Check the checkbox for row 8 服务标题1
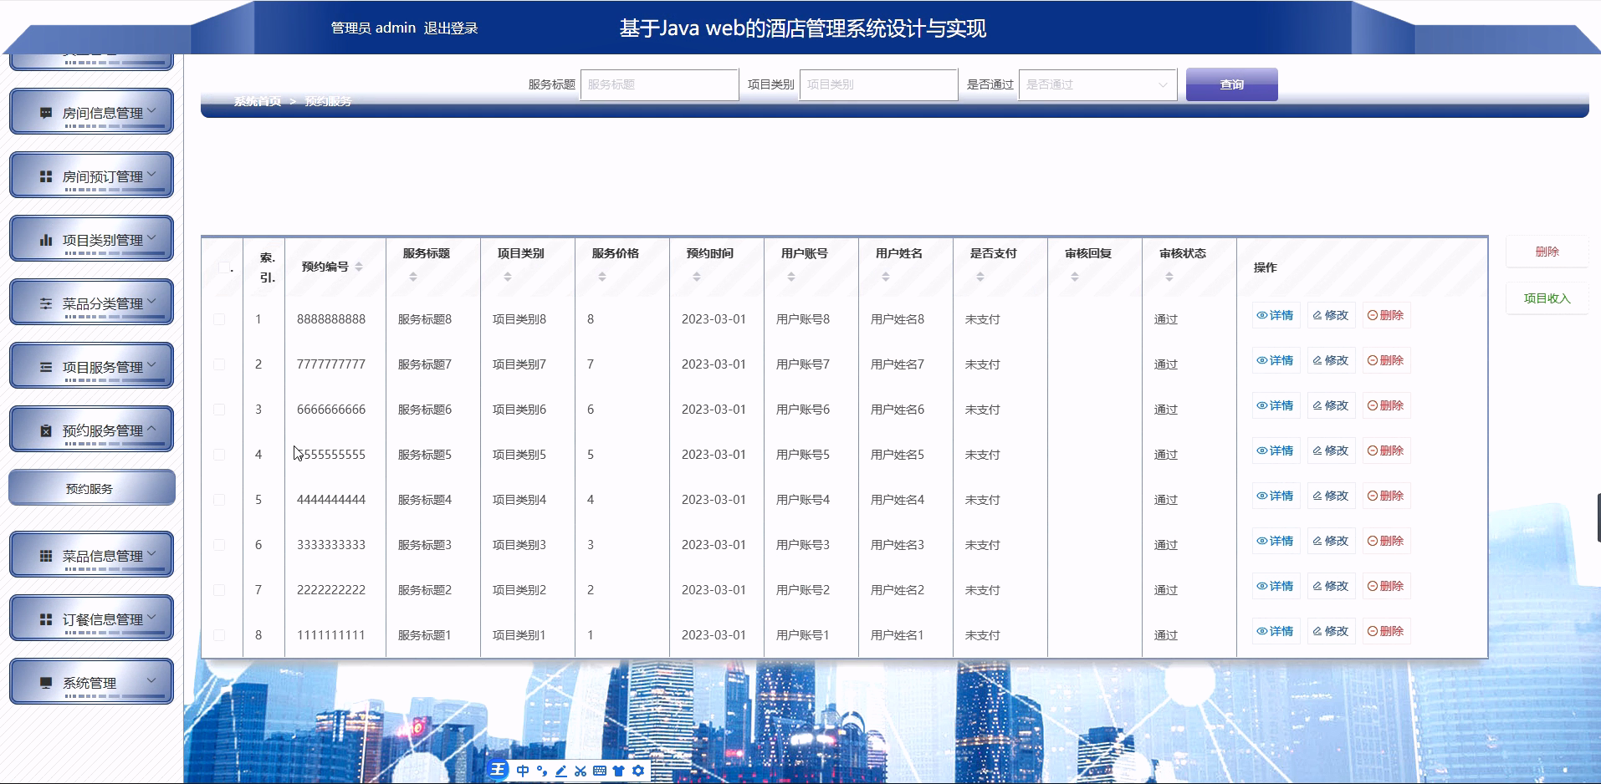This screenshot has width=1601, height=784. pos(220,634)
